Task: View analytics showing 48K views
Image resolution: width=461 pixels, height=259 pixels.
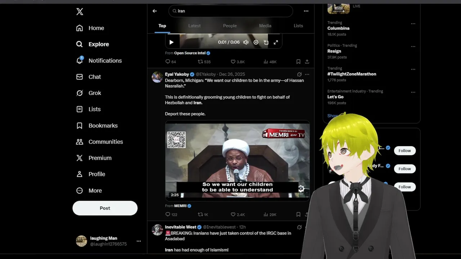Action: coord(270,62)
